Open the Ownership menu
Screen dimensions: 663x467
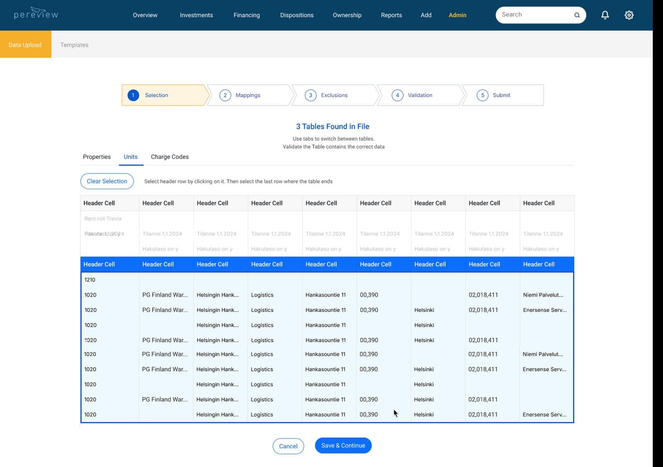click(x=347, y=15)
